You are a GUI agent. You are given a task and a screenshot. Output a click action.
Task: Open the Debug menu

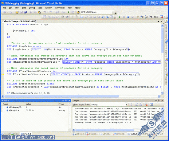pos(32,8)
